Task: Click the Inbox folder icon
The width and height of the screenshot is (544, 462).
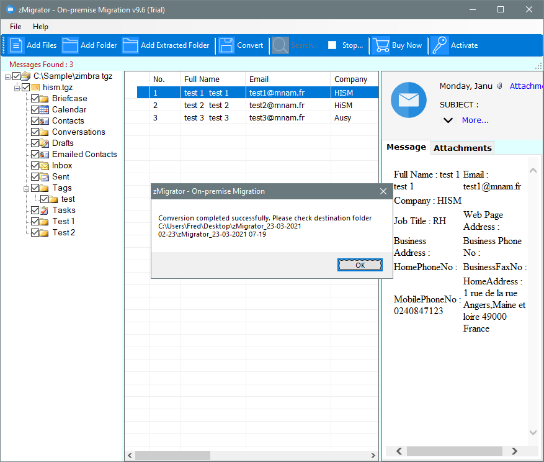Action: (x=44, y=166)
